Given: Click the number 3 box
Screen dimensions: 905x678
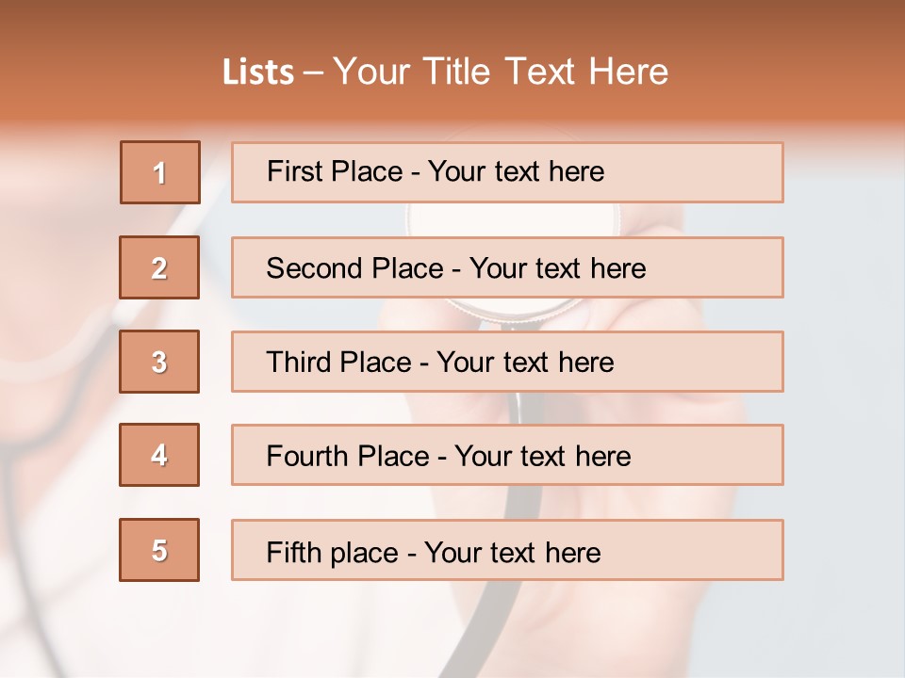Looking at the screenshot, I should (x=159, y=362).
